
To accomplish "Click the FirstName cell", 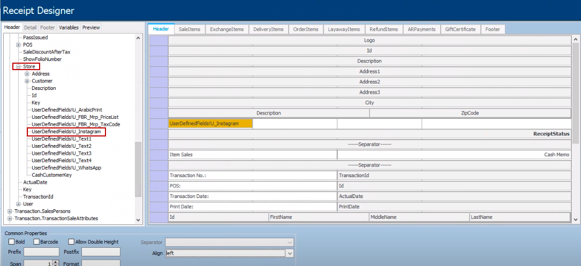I will pyautogui.click(x=319, y=217).
